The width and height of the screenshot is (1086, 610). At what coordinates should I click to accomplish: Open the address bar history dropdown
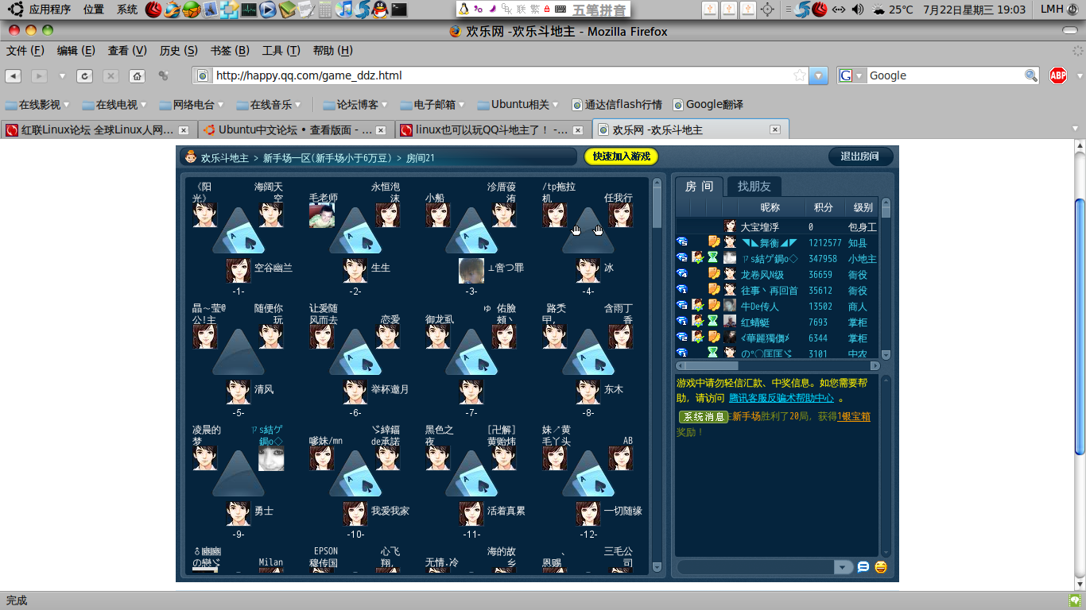tap(819, 75)
